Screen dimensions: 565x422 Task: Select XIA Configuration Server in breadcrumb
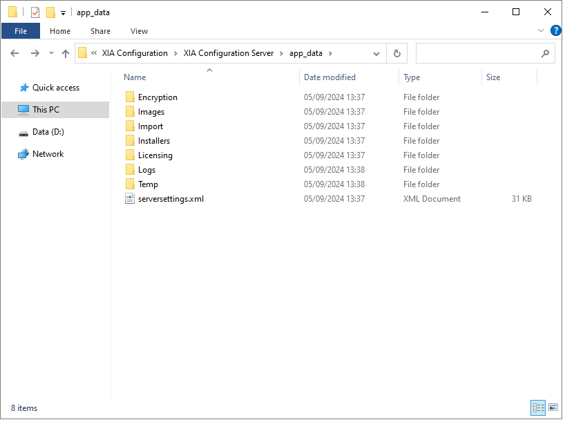pyautogui.click(x=229, y=53)
